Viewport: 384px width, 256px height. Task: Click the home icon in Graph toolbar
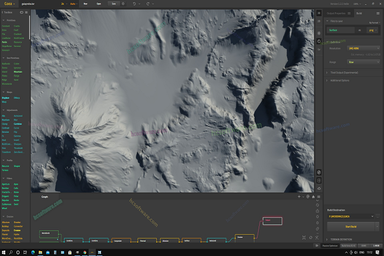coord(314,196)
